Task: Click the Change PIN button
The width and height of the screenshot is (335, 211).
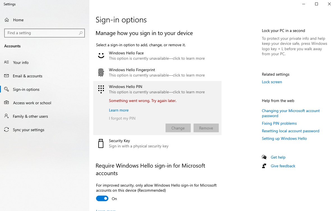Action: point(178,128)
